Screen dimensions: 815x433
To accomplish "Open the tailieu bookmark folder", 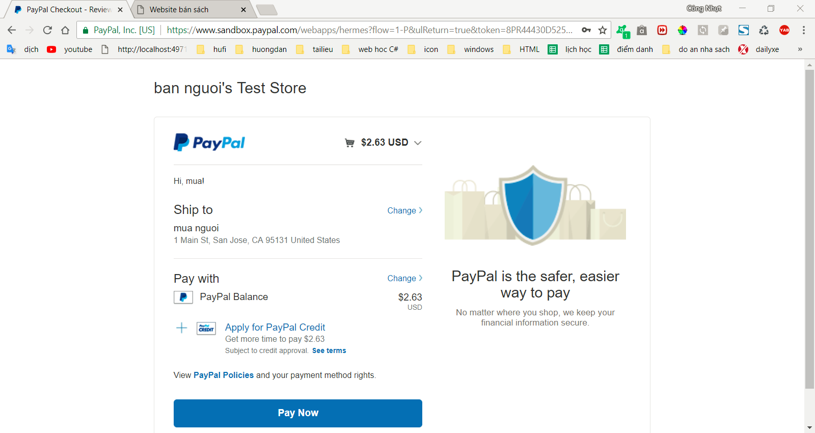I will (x=315, y=49).
